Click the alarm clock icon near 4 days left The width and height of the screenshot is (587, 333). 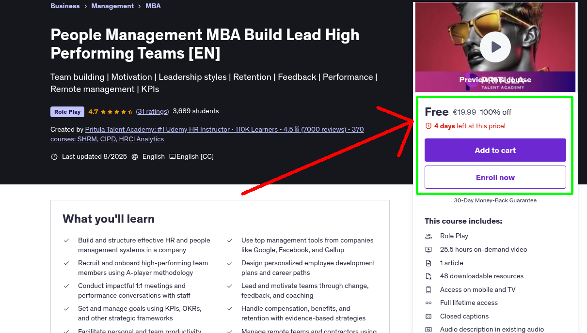point(428,126)
